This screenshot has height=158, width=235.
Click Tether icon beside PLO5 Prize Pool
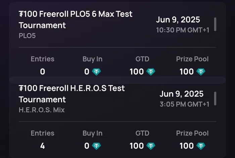click(201, 72)
